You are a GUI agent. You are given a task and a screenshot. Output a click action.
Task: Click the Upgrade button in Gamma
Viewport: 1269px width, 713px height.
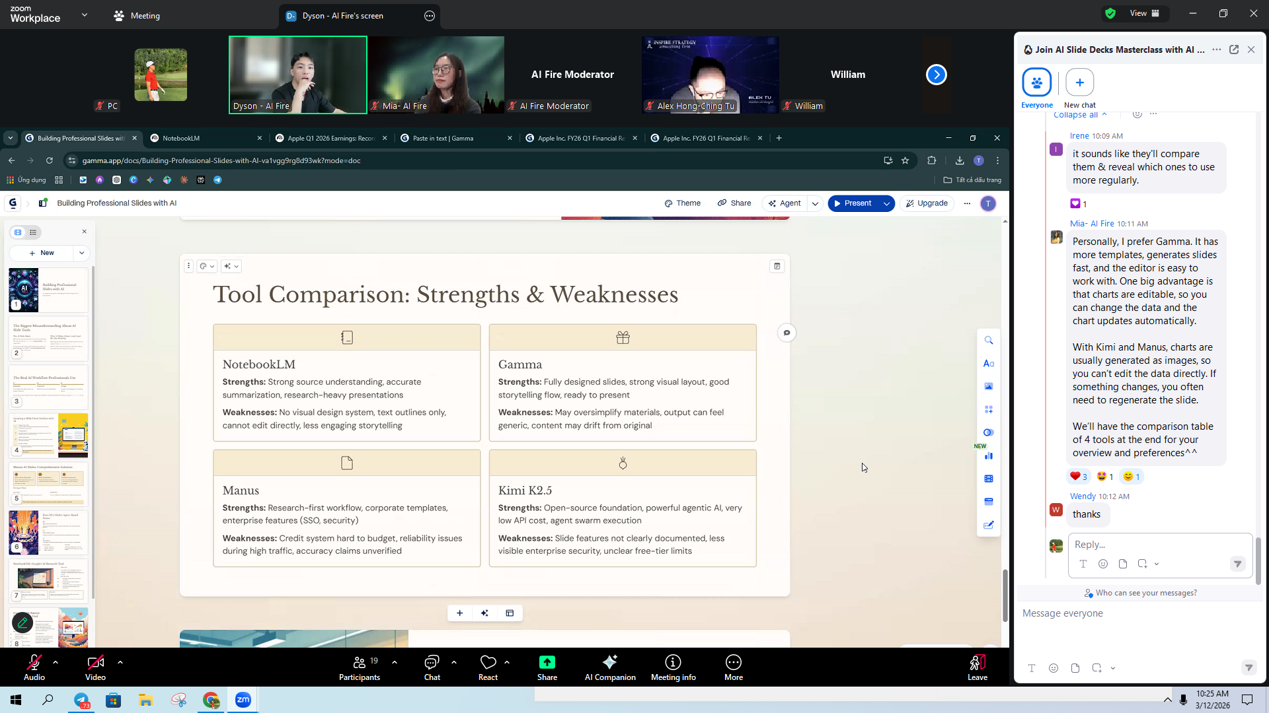(x=927, y=203)
